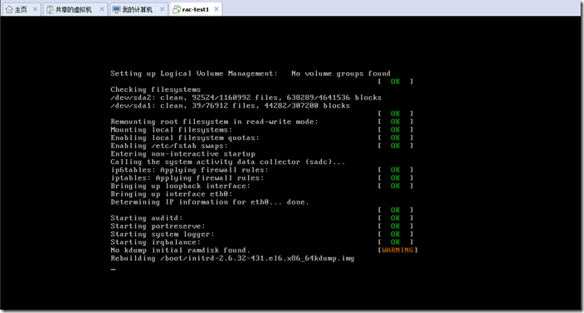Close the 我的计算机 tab
This screenshot has width=584, height=313.
point(162,9)
